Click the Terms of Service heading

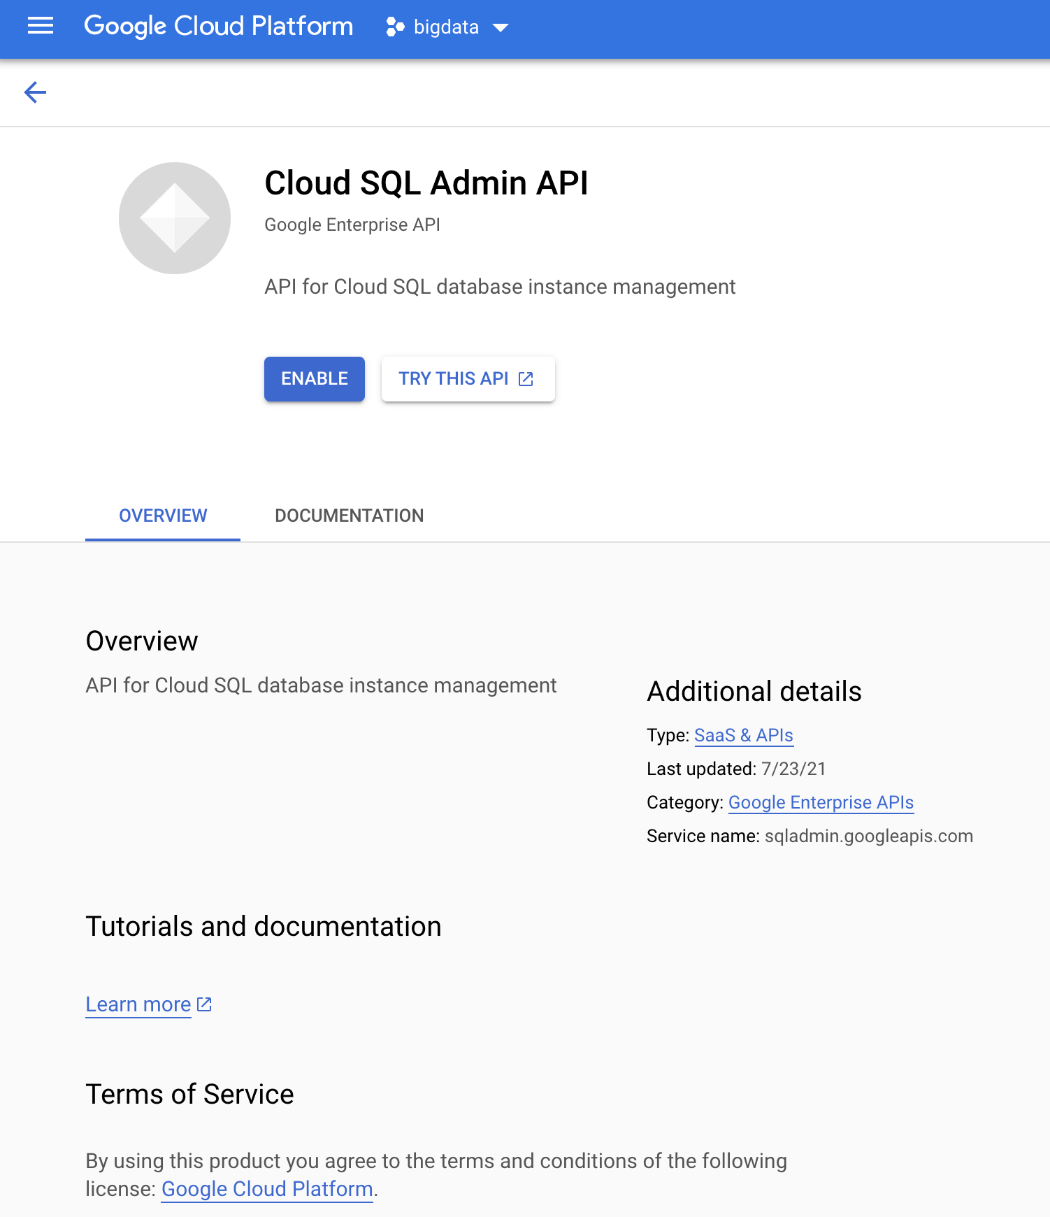pyautogui.click(x=189, y=1094)
